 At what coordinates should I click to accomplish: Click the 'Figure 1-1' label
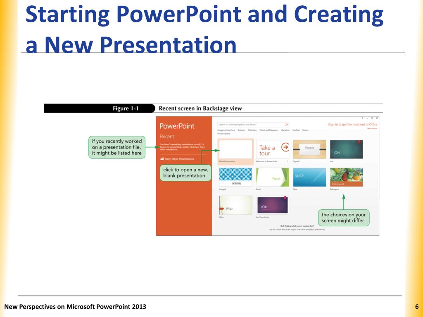point(126,109)
